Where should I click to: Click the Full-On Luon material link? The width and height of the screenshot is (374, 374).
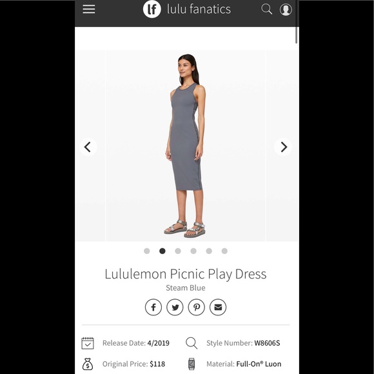[259, 364]
